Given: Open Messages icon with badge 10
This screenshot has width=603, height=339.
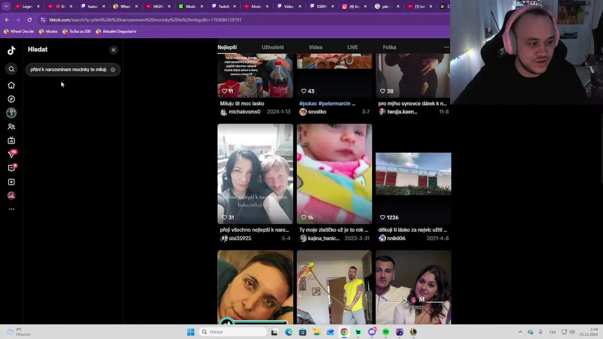Looking at the screenshot, I should tap(11, 154).
